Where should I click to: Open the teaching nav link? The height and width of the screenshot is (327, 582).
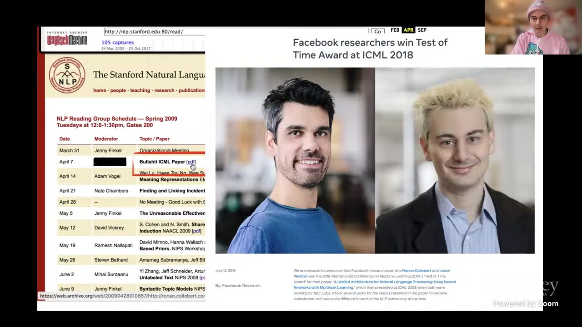tap(140, 90)
